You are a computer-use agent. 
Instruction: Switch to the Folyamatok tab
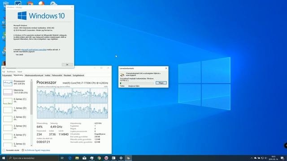7,76
